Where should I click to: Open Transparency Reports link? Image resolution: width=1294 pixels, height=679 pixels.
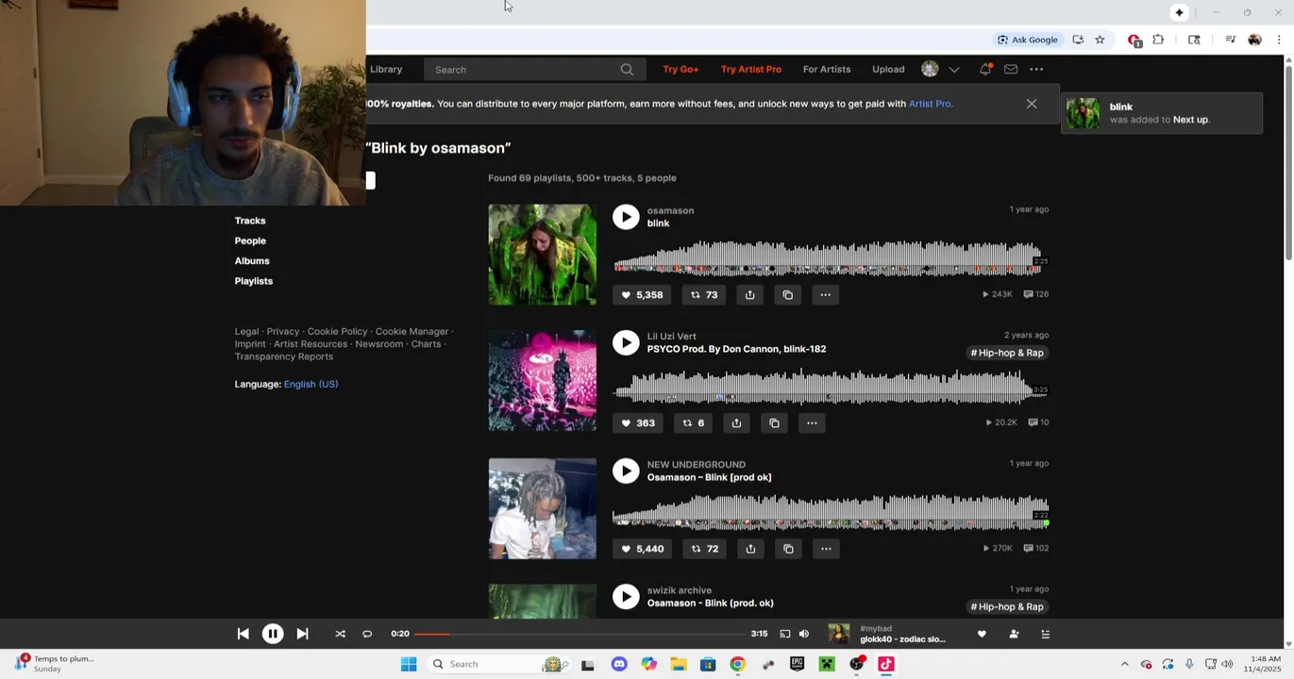pos(284,356)
